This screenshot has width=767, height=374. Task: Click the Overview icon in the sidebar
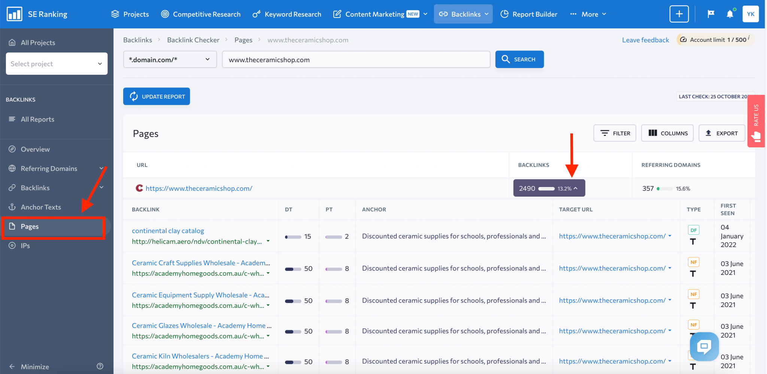12,149
